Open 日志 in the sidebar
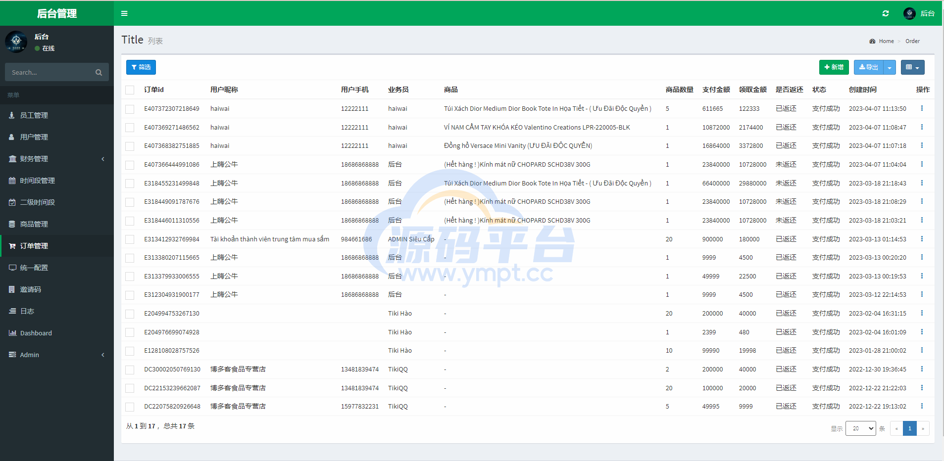Screen dimensions: 944x461 point(57,311)
